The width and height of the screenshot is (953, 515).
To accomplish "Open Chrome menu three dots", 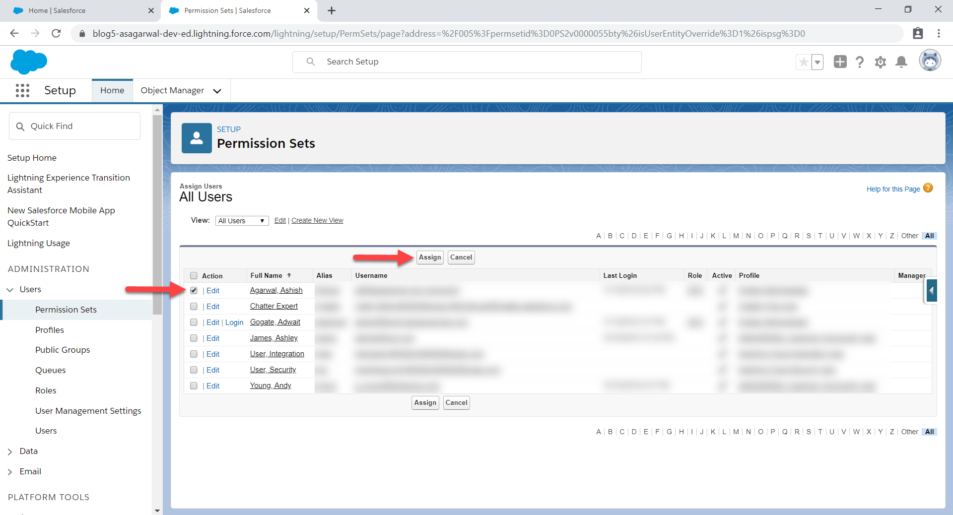I will pyautogui.click(x=939, y=33).
